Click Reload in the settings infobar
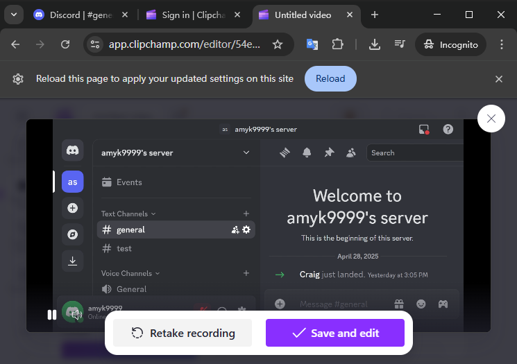Screen dimensions: 517x364 pyautogui.click(x=330, y=79)
